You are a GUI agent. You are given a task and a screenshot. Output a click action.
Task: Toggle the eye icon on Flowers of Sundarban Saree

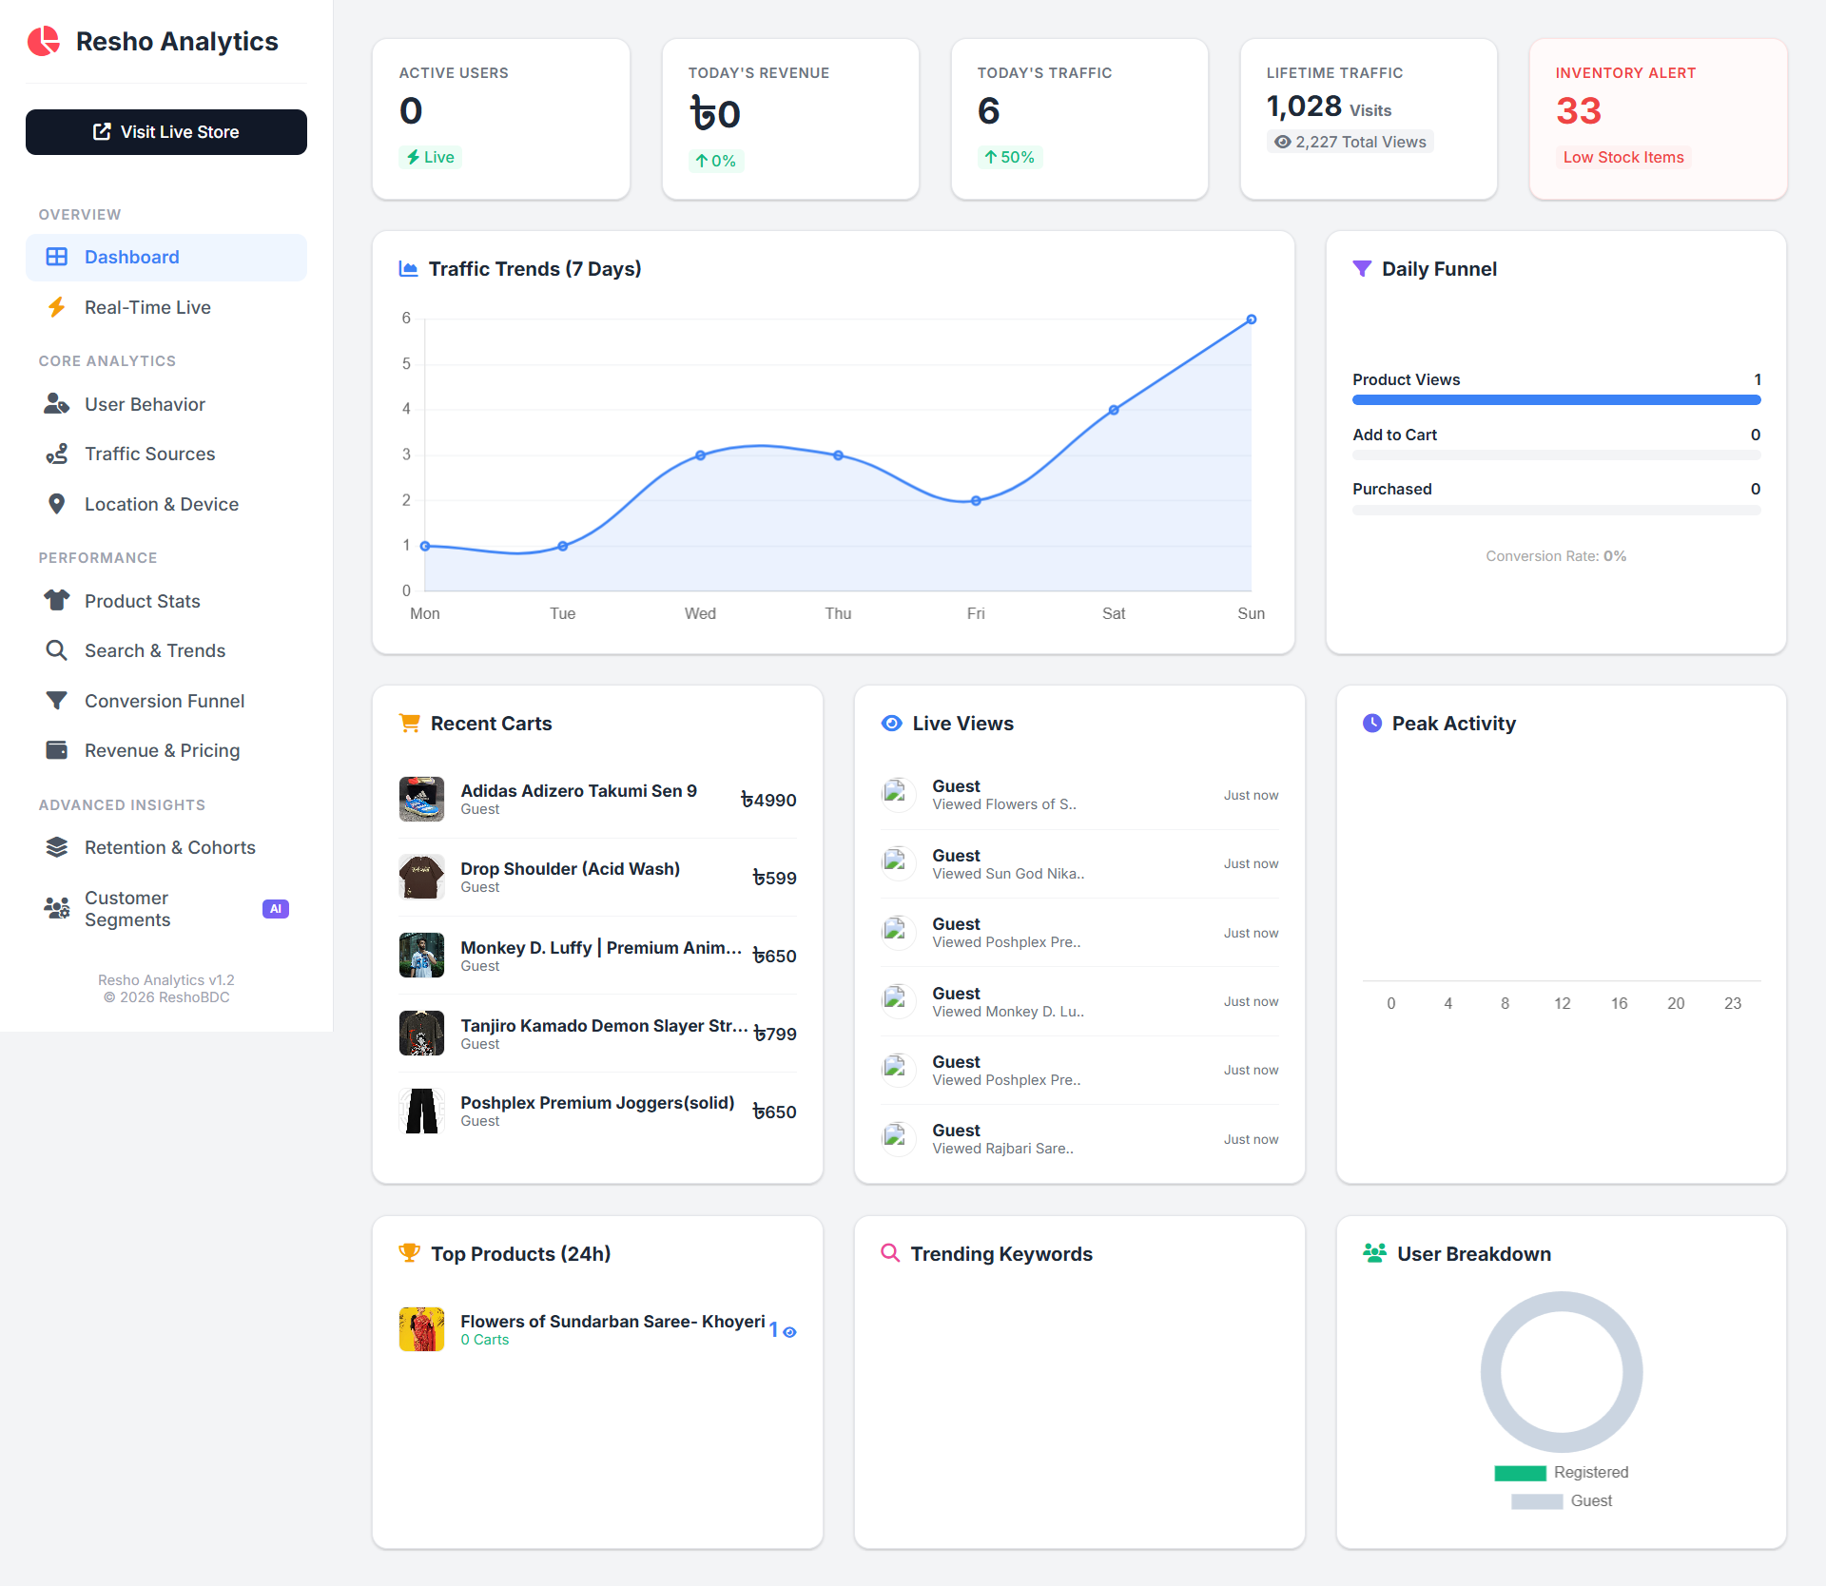click(788, 1332)
